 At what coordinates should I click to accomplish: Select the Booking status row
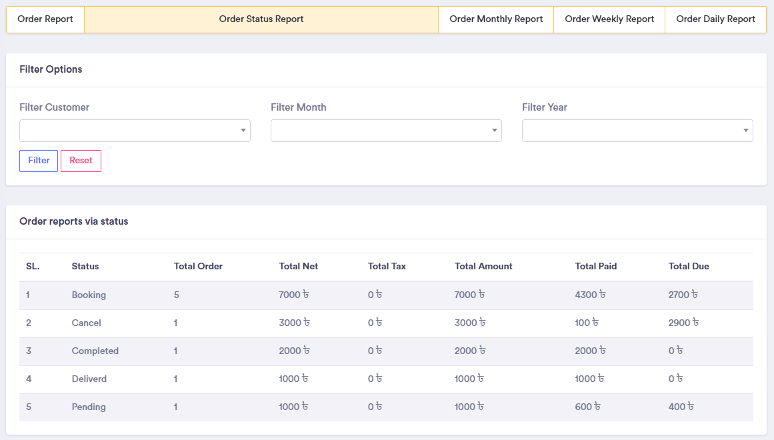(x=89, y=295)
